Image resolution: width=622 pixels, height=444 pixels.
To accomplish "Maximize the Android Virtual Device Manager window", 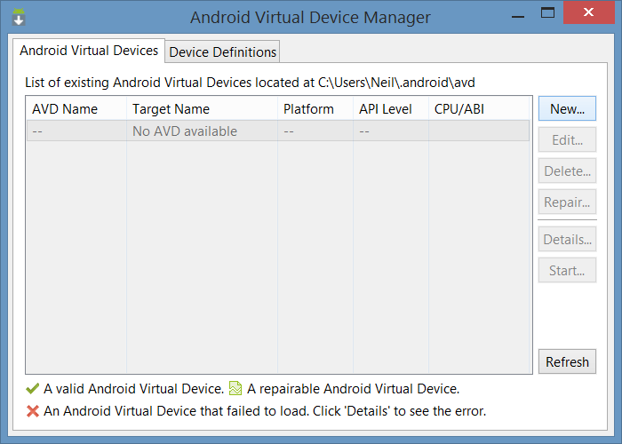I will point(547,13).
